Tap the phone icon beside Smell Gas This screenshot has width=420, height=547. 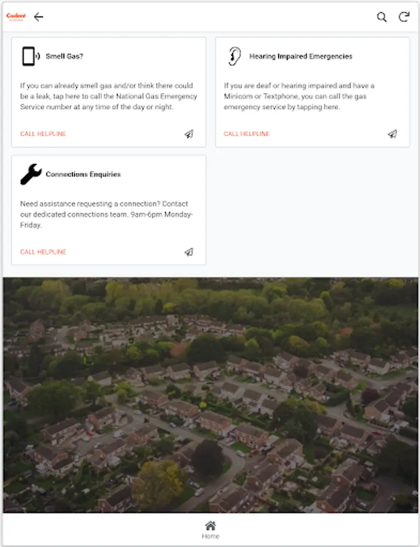(31, 56)
